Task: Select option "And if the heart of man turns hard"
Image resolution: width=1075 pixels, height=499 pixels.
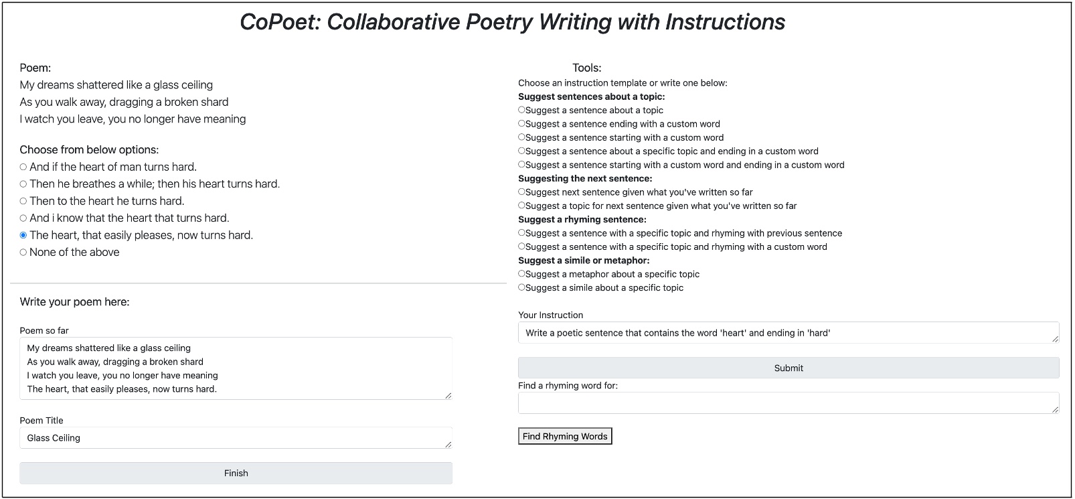Action: click(x=23, y=166)
